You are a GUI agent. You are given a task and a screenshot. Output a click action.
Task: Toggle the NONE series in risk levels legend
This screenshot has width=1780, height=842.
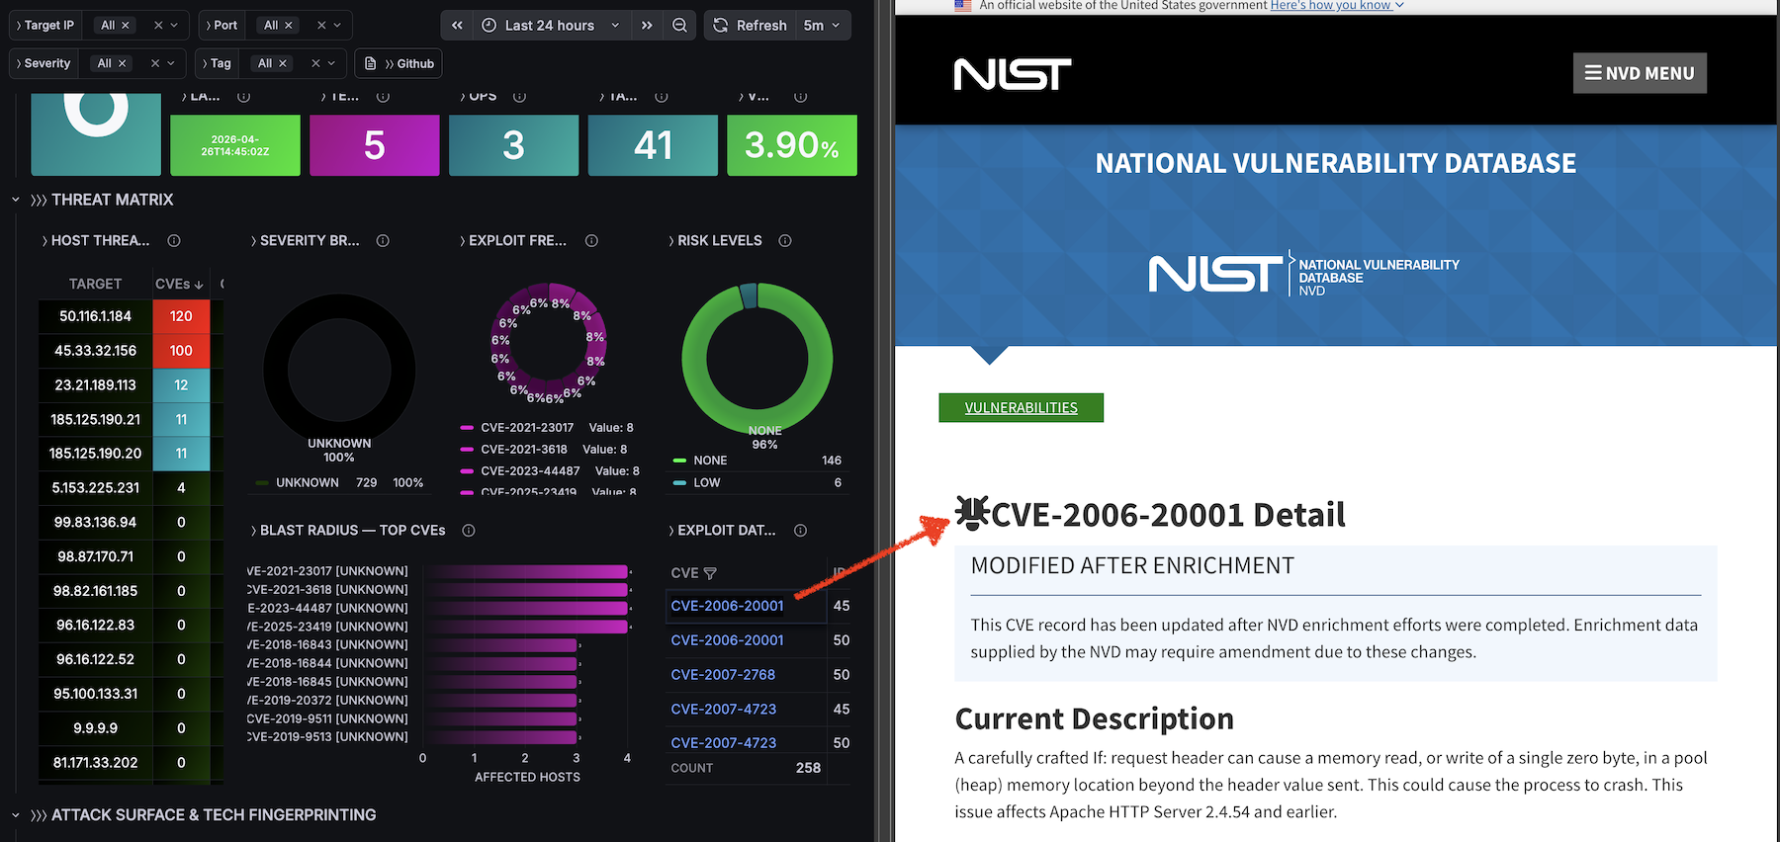(709, 461)
